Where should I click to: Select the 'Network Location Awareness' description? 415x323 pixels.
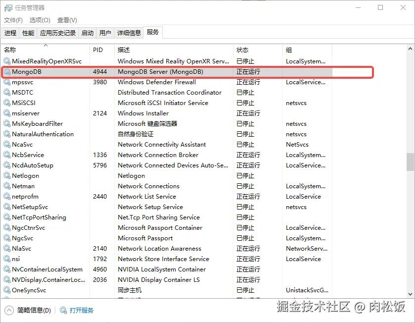click(159, 249)
